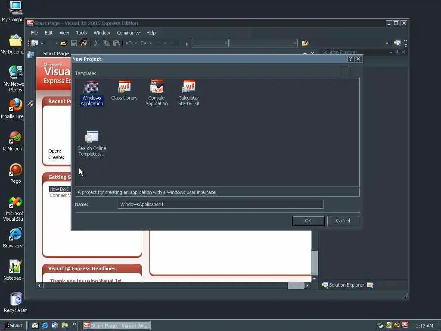Image resolution: width=441 pixels, height=331 pixels.
Task: Click the Save toolbar icon
Action: (x=74, y=43)
